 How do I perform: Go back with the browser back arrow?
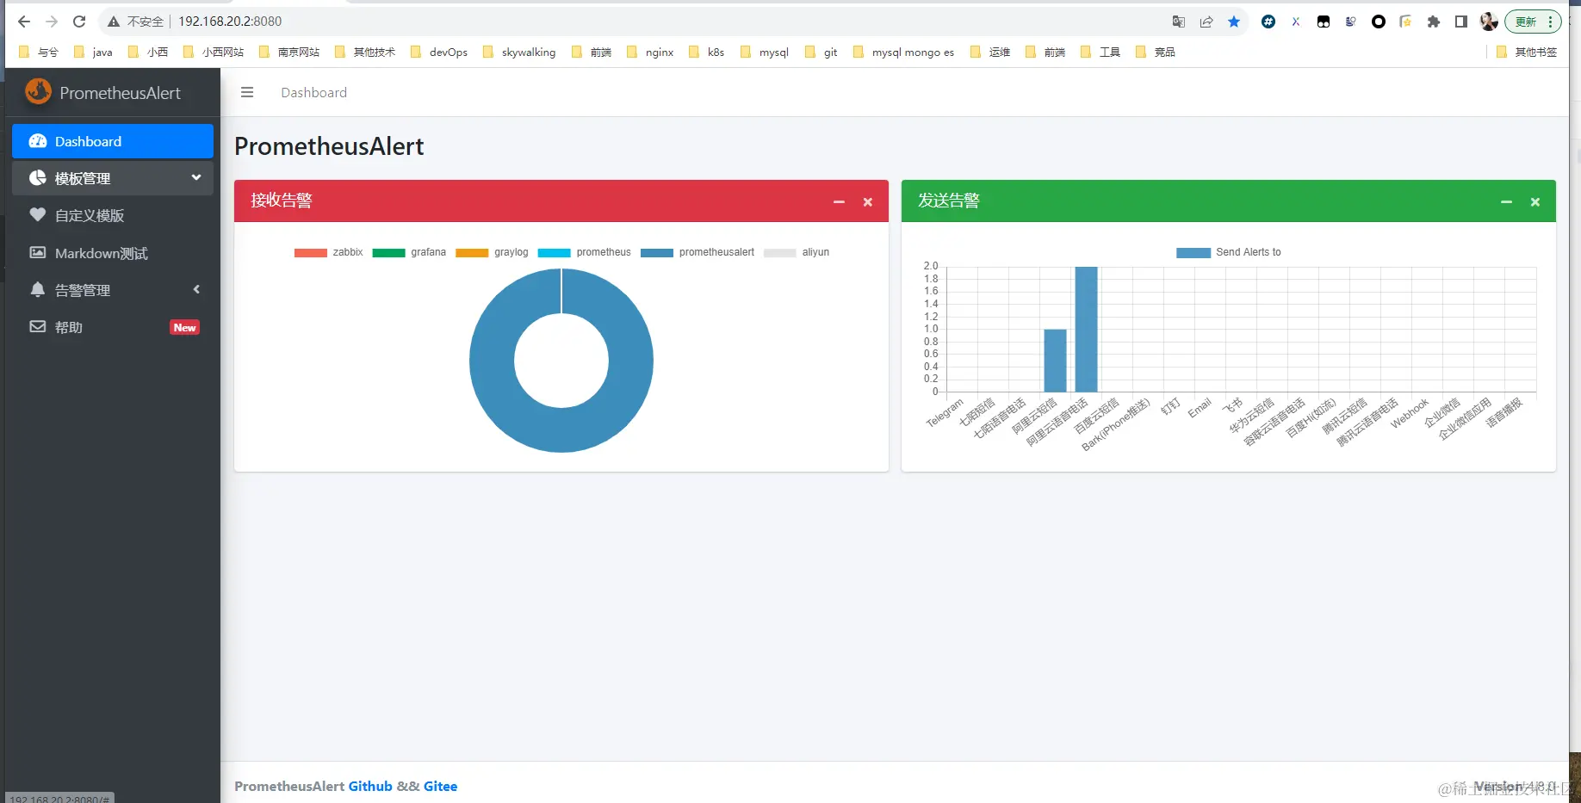pyautogui.click(x=24, y=22)
